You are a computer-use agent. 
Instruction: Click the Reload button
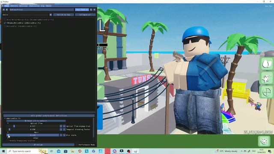38,145
